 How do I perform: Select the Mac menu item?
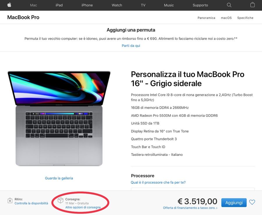click(33, 5)
